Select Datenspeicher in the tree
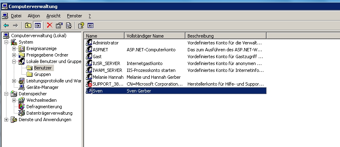Viewport: 340px width, 147px height. point(33,94)
